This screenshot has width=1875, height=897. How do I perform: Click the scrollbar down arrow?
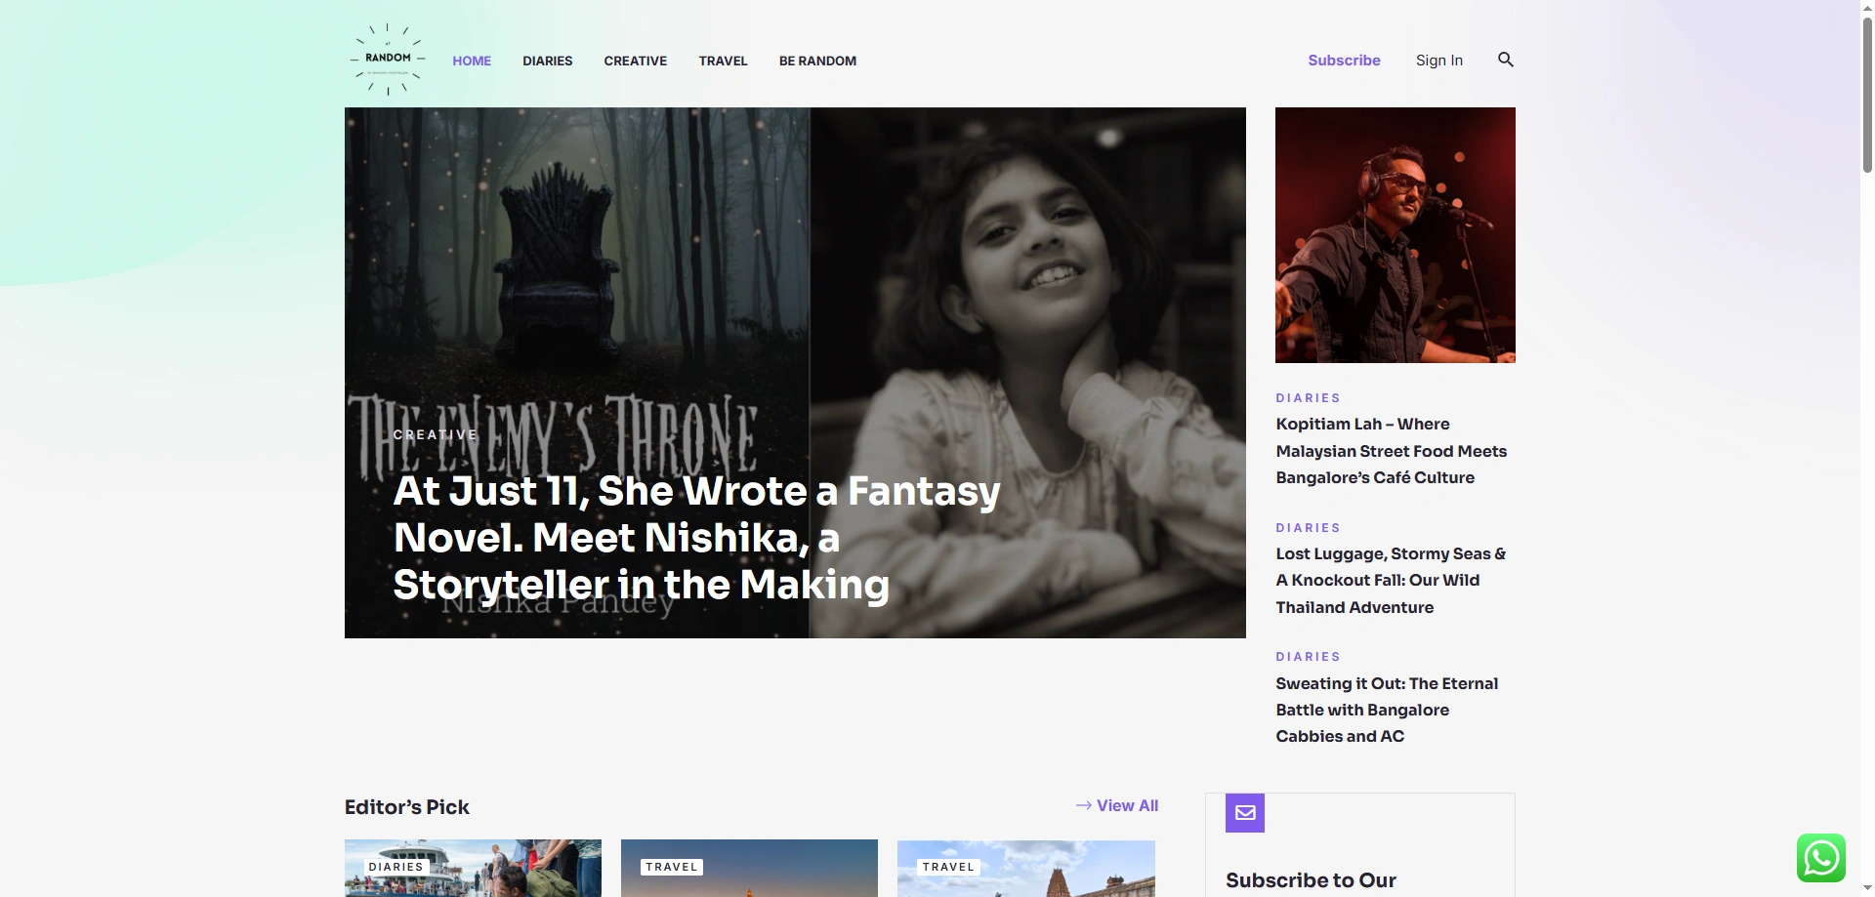click(x=1867, y=888)
